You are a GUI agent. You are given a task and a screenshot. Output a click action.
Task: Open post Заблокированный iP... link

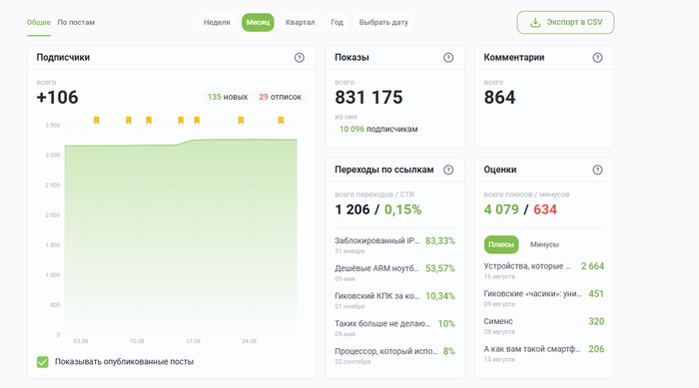coord(377,241)
